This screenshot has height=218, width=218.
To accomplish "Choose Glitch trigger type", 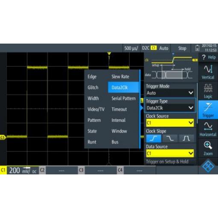I will coord(93,88).
